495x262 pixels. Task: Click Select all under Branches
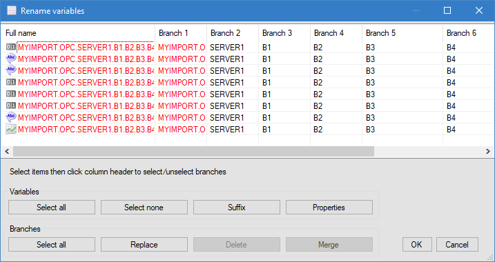52,245
